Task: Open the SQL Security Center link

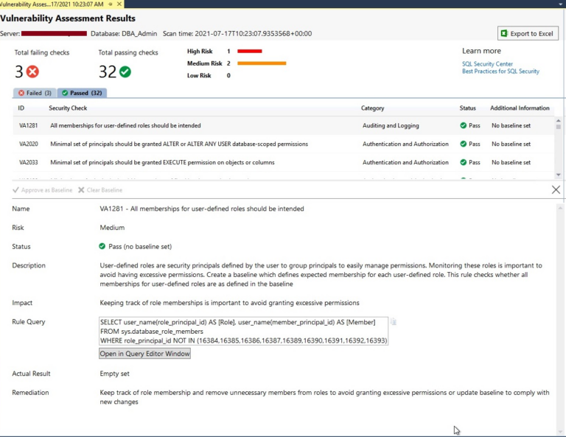Action: 487,64
